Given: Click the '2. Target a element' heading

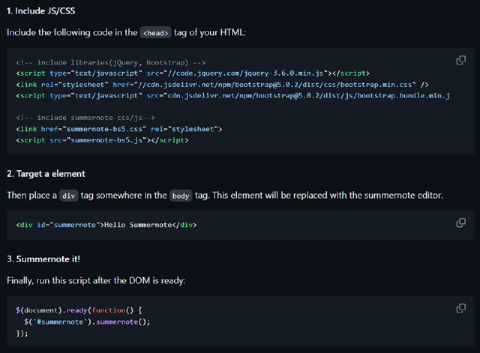Looking at the screenshot, I should tap(46, 174).
